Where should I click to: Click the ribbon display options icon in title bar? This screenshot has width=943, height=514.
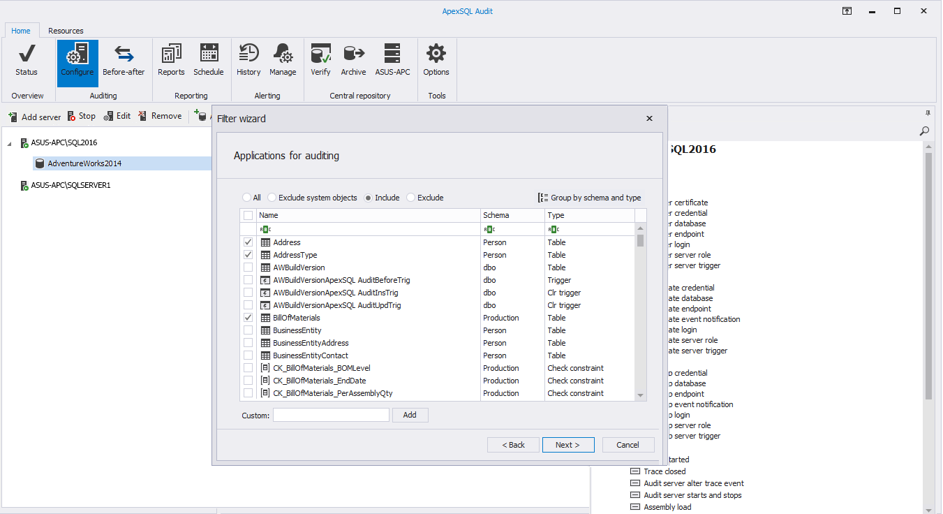click(x=847, y=11)
